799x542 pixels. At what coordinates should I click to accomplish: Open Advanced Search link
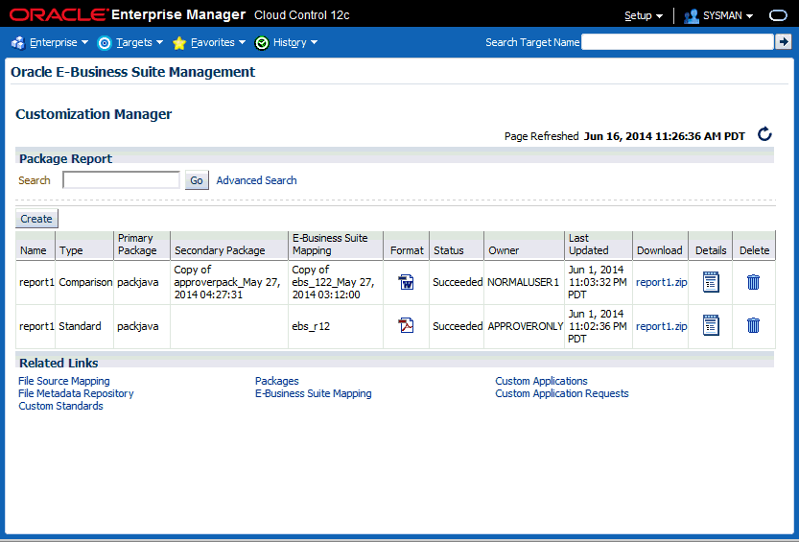256,180
